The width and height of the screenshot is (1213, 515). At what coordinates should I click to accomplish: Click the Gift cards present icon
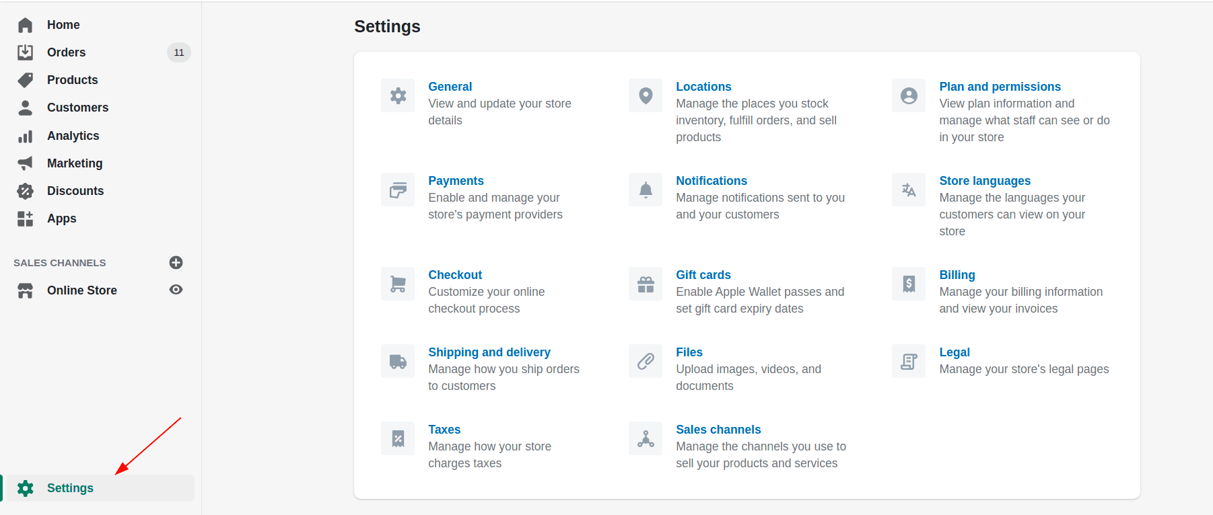(x=646, y=284)
